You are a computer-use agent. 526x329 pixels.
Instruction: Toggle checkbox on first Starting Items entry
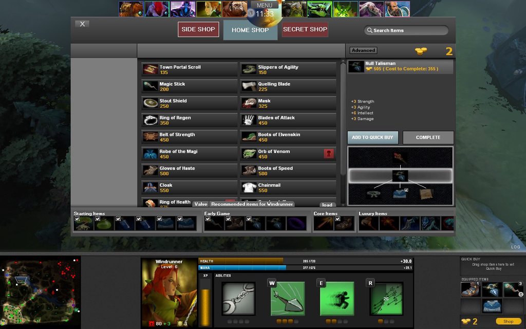pyautogui.click(x=77, y=219)
